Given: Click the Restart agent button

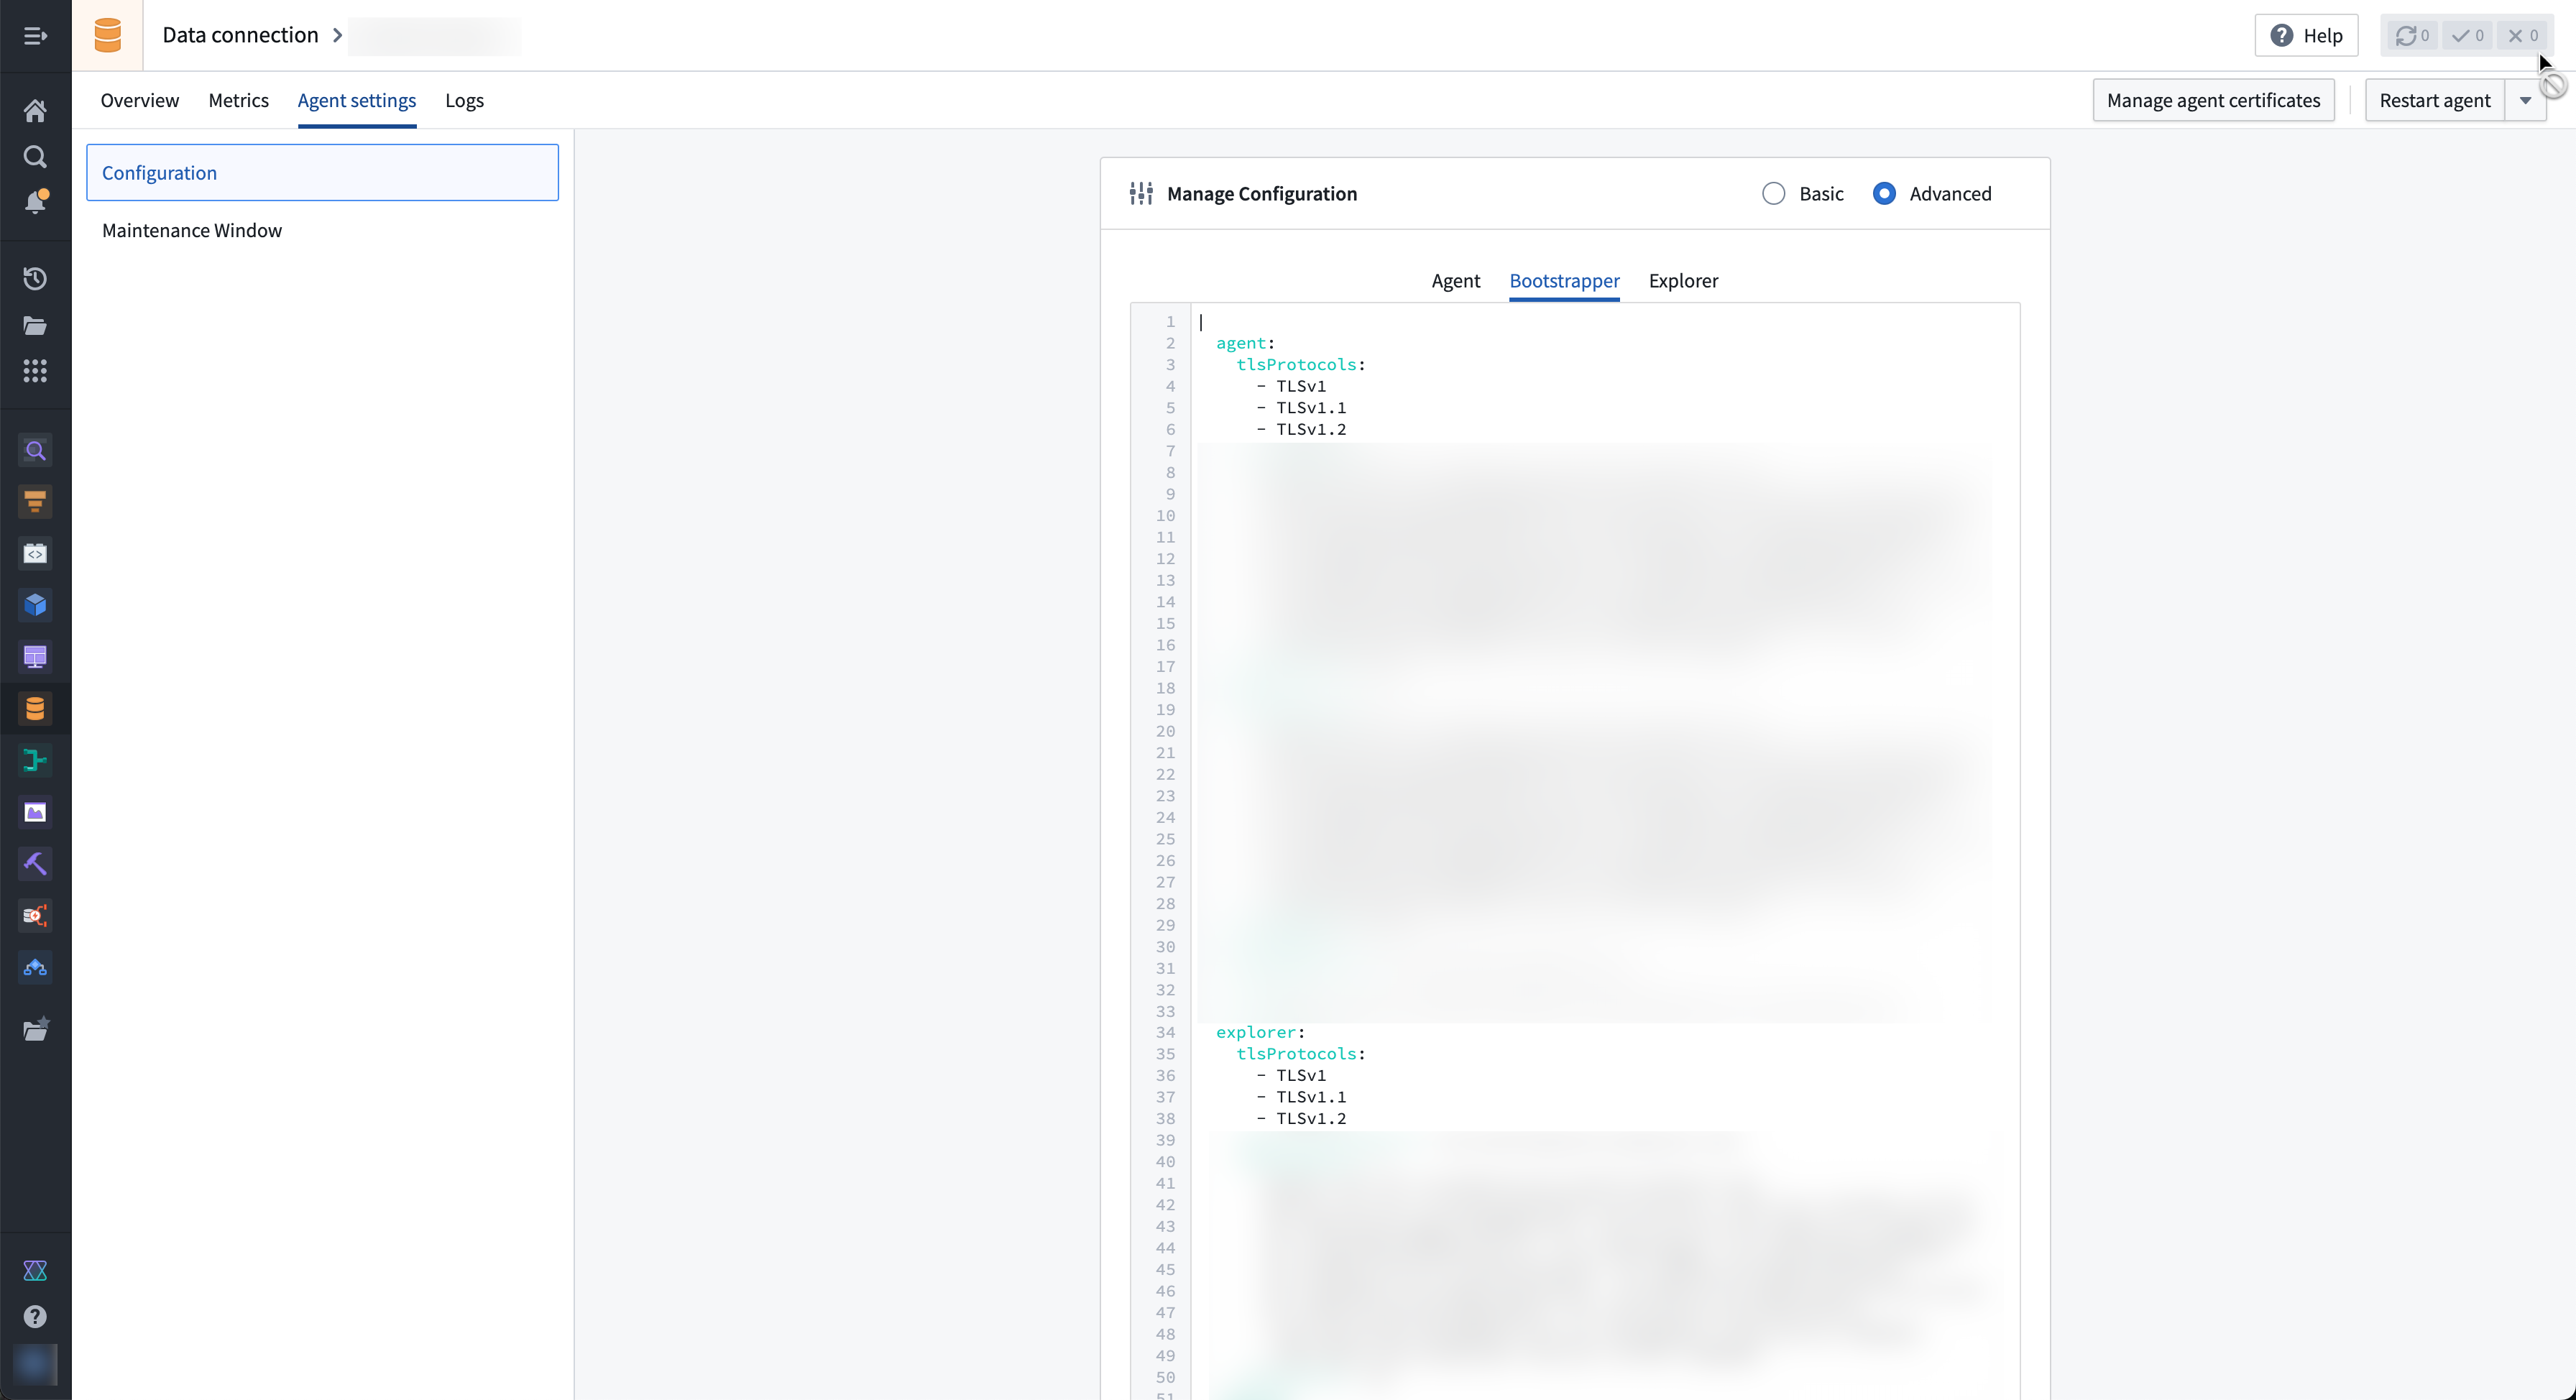Looking at the screenshot, I should 2434,101.
